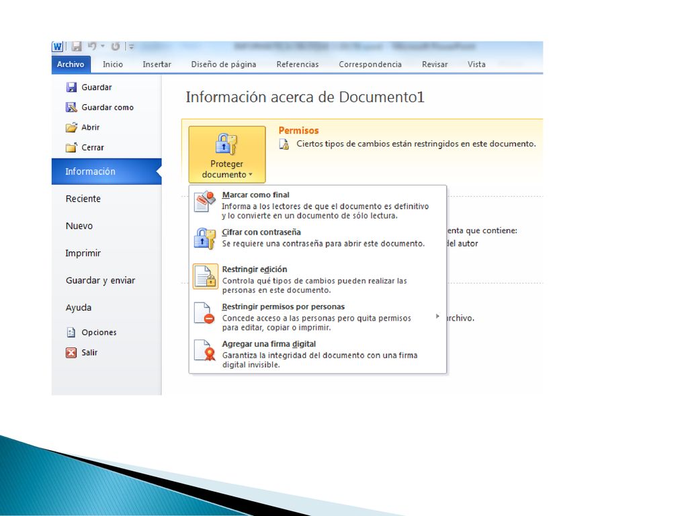Click the Undo icon in quick access toolbar
Viewport: 688px width, 516px height.
pos(91,46)
